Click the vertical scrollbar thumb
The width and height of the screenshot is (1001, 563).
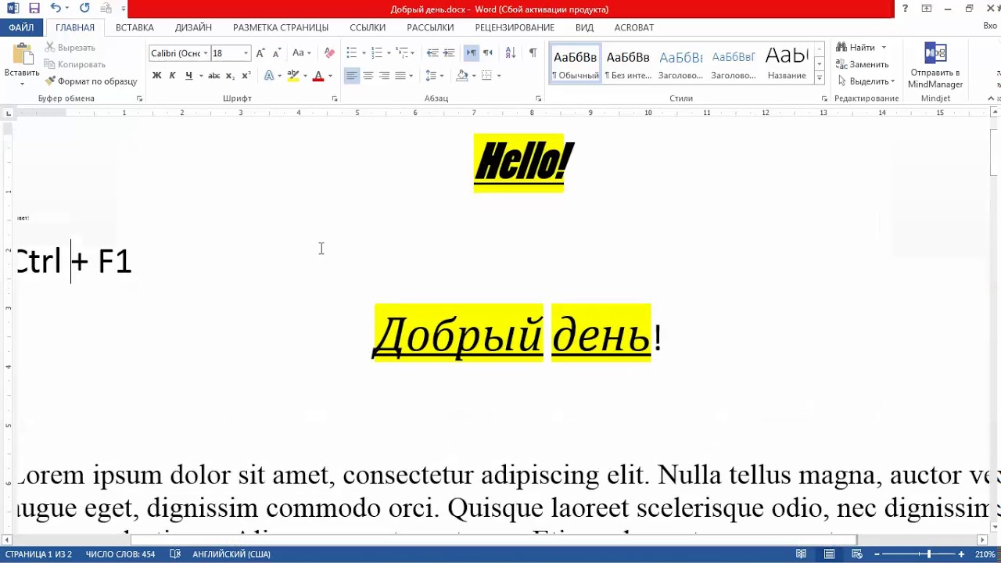pos(995,153)
